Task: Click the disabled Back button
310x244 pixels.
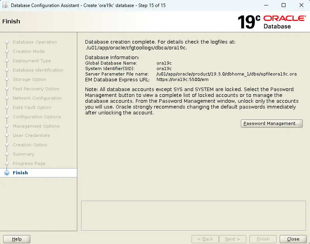Action: [205, 239]
